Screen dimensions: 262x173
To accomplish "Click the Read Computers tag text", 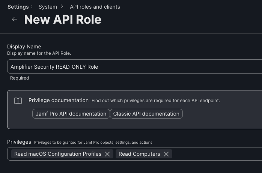I will tap(139, 154).
